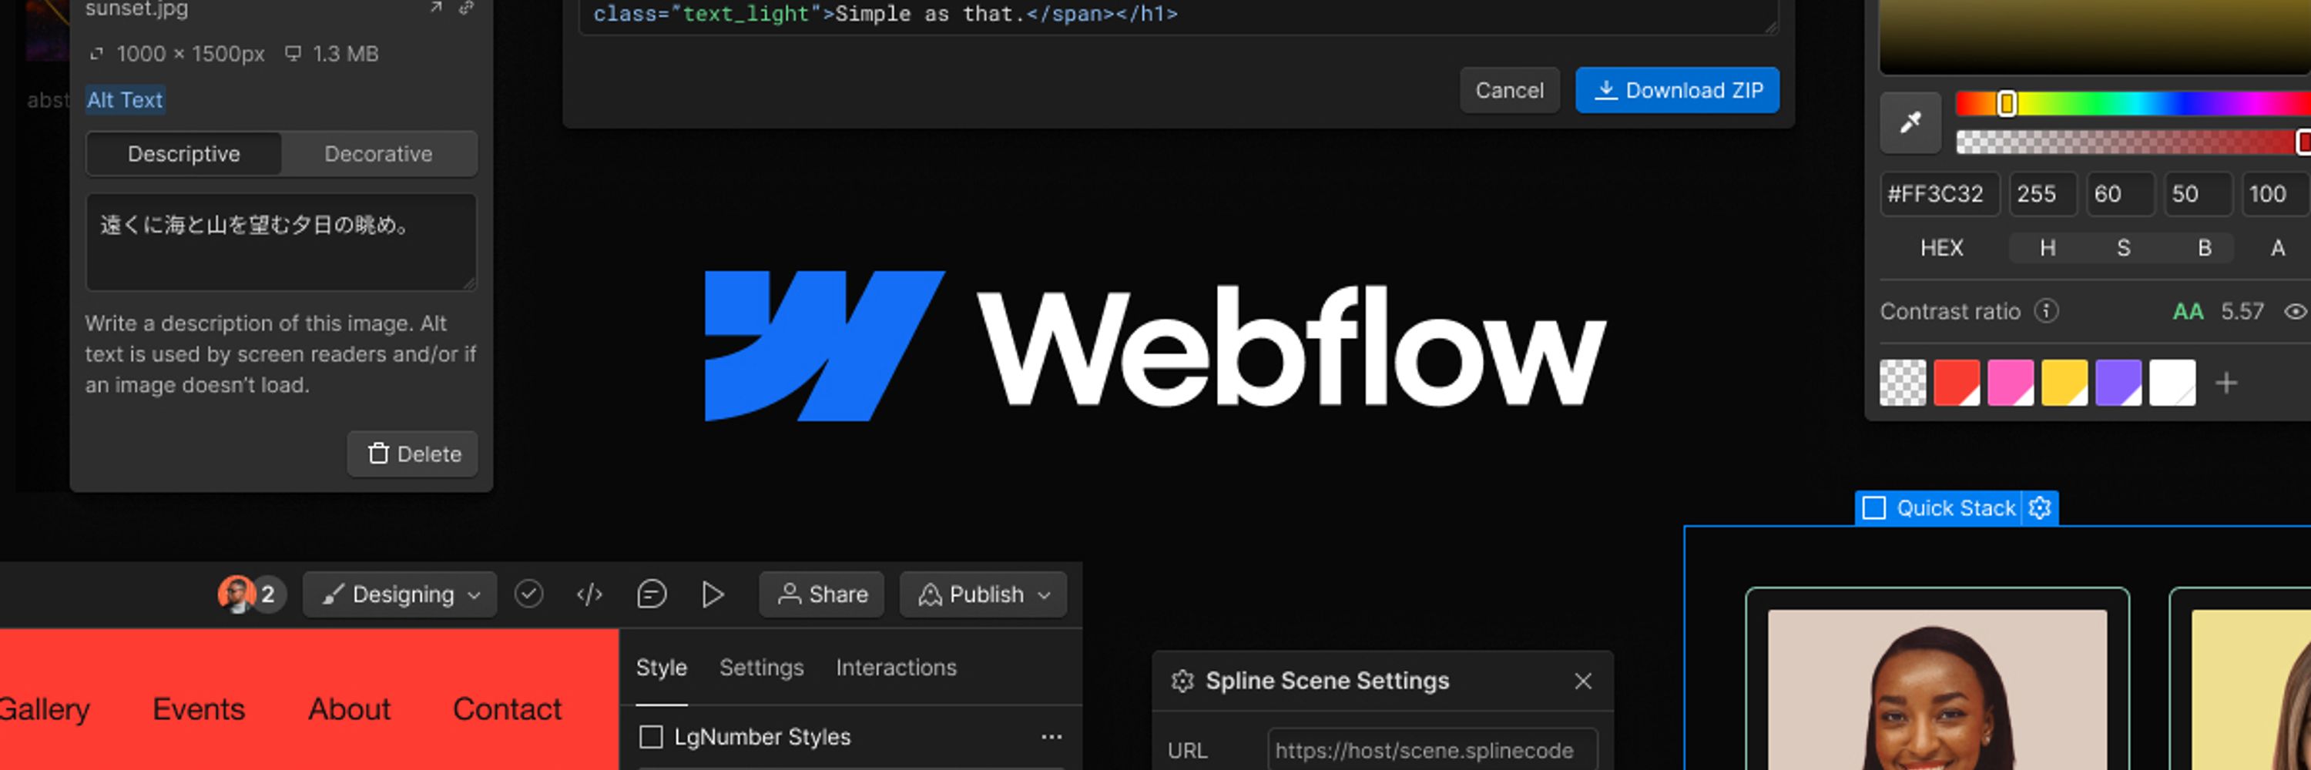The height and width of the screenshot is (770, 2311).
Task: Click the Events nav link
Action: click(x=198, y=709)
